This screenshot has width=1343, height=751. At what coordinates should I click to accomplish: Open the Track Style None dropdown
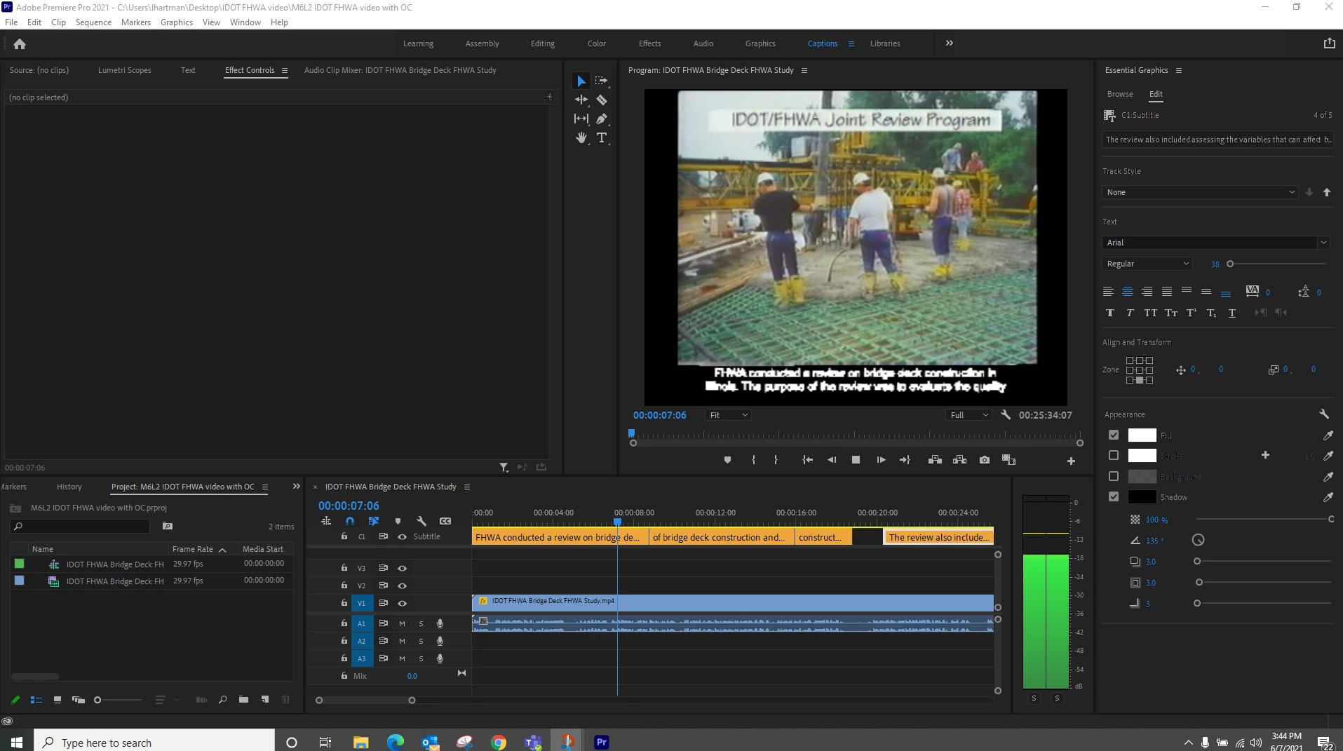1201,193
